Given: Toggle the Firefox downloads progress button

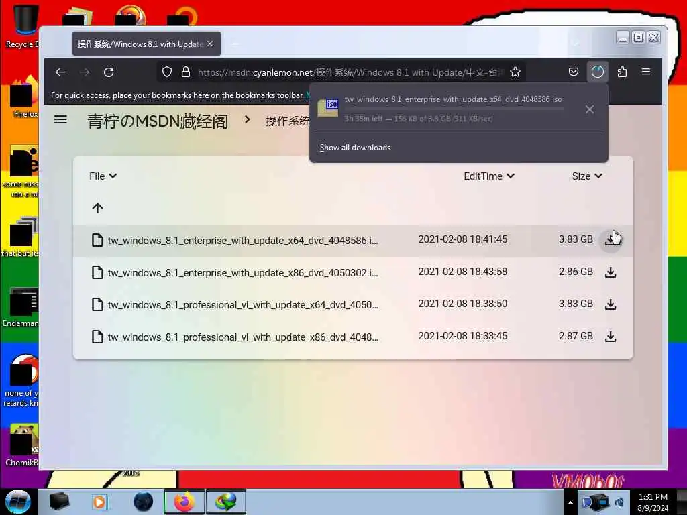Looking at the screenshot, I should coord(598,72).
